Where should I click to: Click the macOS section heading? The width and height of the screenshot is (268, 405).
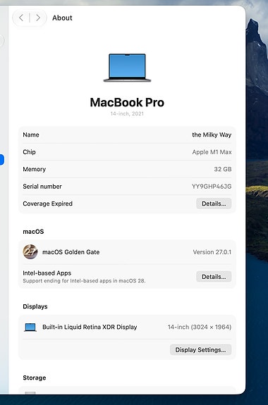coord(33,232)
